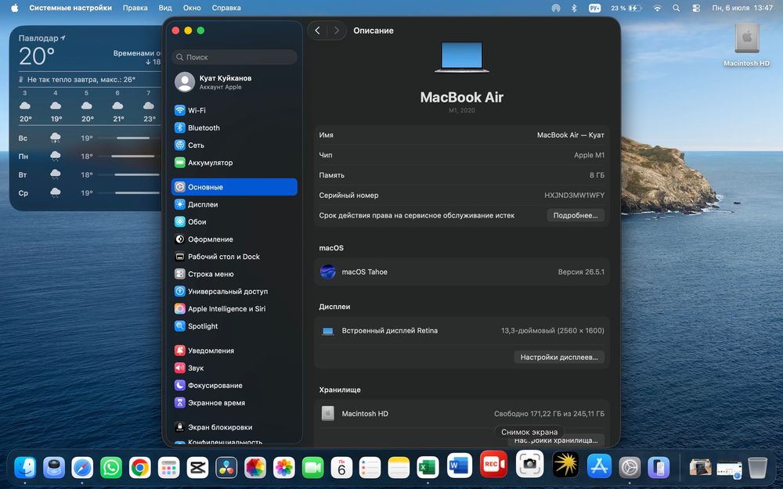The image size is (783, 489).
Task: Open Звук sound settings
Action: click(x=234, y=369)
